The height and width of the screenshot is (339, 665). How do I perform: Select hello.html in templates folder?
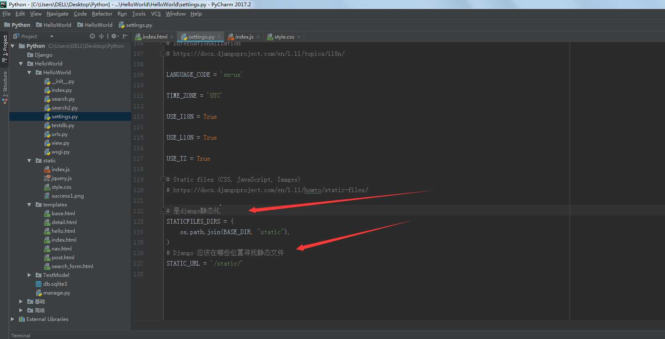pyautogui.click(x=60, y=231)
